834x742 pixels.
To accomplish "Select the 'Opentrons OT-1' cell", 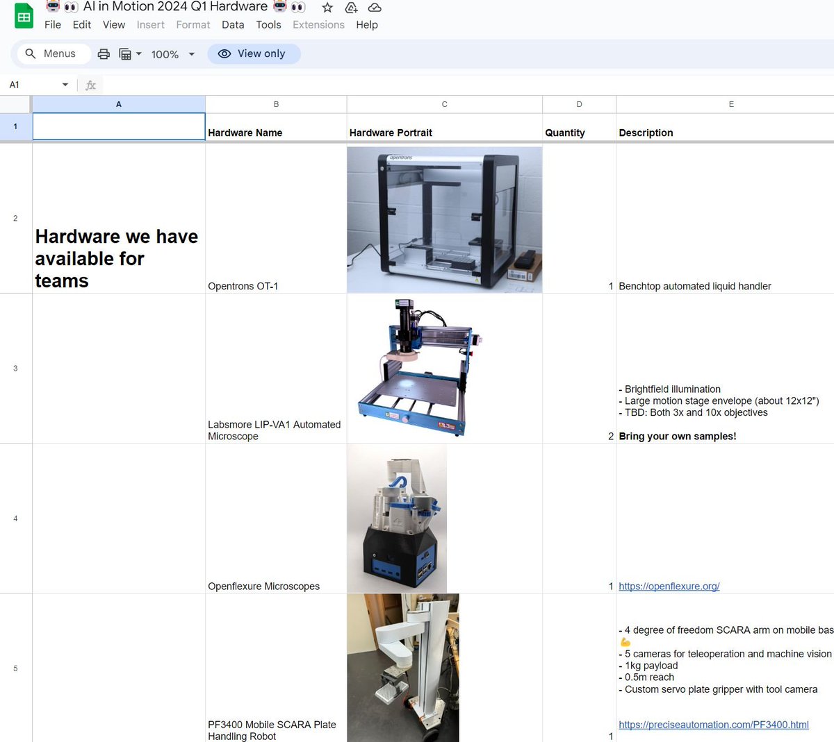I will pos(276,218).
